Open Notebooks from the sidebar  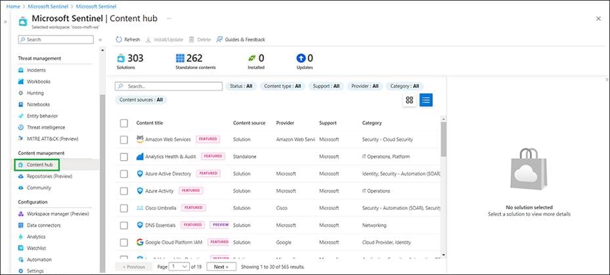click(x=38, y=104)
